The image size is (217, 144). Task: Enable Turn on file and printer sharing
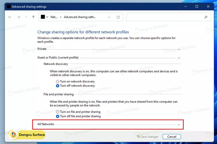58,112
